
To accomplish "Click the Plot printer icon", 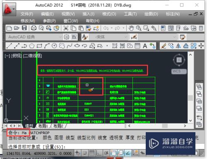I will 34,28.
